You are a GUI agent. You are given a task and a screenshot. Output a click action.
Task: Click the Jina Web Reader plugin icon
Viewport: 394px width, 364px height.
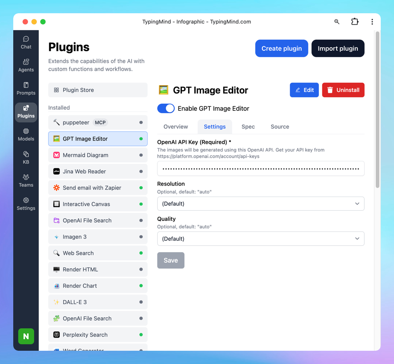(x=57, y=171)
